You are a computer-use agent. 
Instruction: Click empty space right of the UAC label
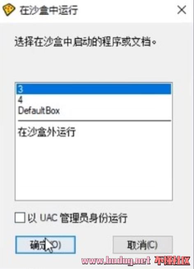tap(150, 218)
